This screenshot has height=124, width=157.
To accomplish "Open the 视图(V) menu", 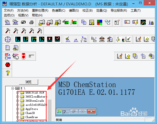I will [23, 15].
